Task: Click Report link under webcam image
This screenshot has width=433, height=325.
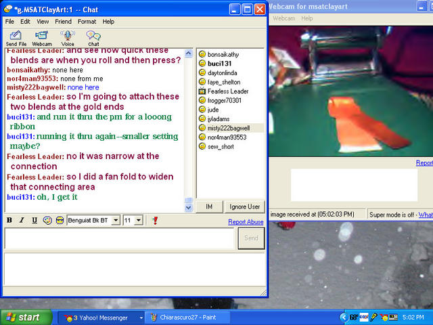Action: point(424,162)
